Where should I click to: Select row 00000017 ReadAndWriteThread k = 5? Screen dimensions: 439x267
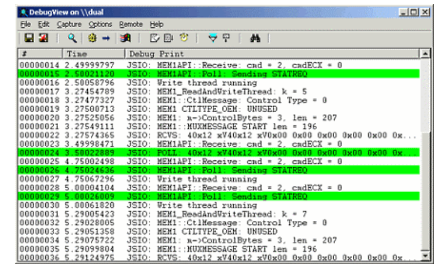(219, 91)
